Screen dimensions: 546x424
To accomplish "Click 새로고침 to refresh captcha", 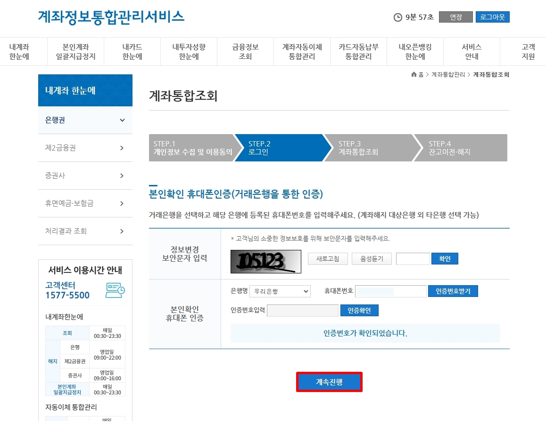I will click(328, 258).
